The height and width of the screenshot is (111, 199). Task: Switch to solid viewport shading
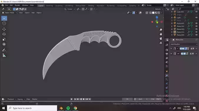(x=153, y=13)
